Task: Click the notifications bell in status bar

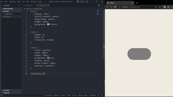Action: (102, 95)
